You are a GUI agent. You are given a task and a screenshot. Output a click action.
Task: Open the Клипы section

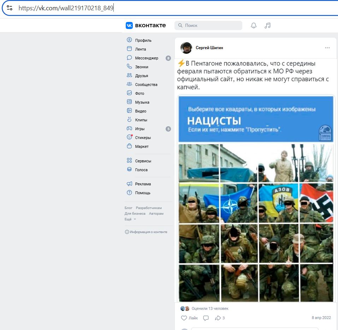[140, 120]
